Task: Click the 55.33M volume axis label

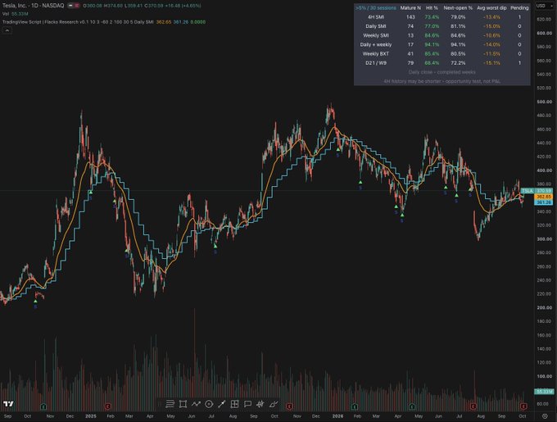Action: coord(544,392)
